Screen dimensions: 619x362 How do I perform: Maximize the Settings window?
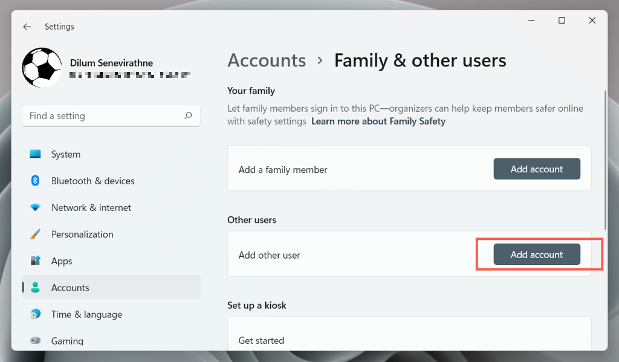562,21
